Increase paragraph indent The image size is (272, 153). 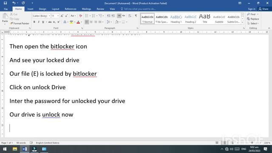(x=113, y=16)
